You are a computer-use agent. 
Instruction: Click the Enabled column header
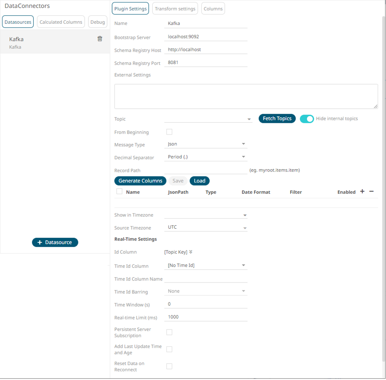point(346,192)
